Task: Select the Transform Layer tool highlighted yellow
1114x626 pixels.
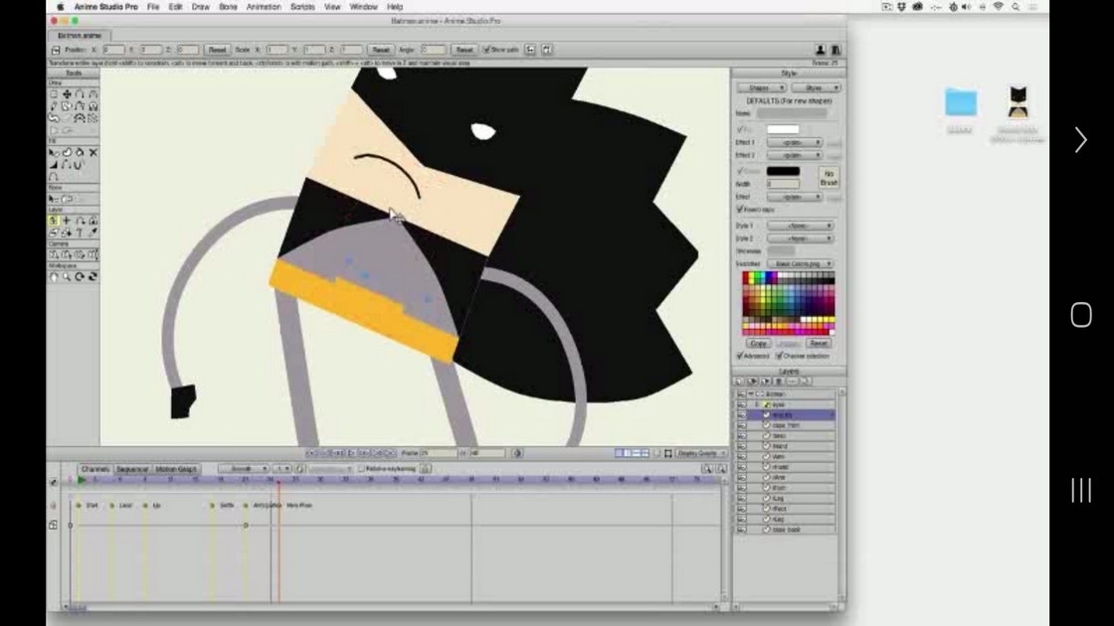Action: click(x=54, y=221)
